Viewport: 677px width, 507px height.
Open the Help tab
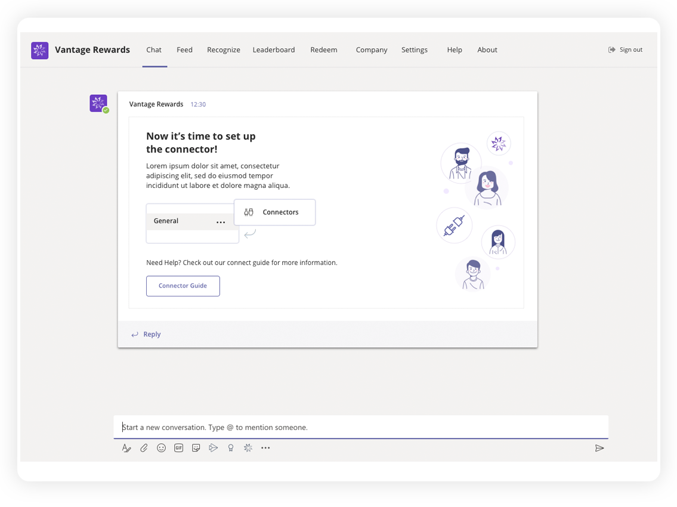pyautogui.click(x=454, y=50)
